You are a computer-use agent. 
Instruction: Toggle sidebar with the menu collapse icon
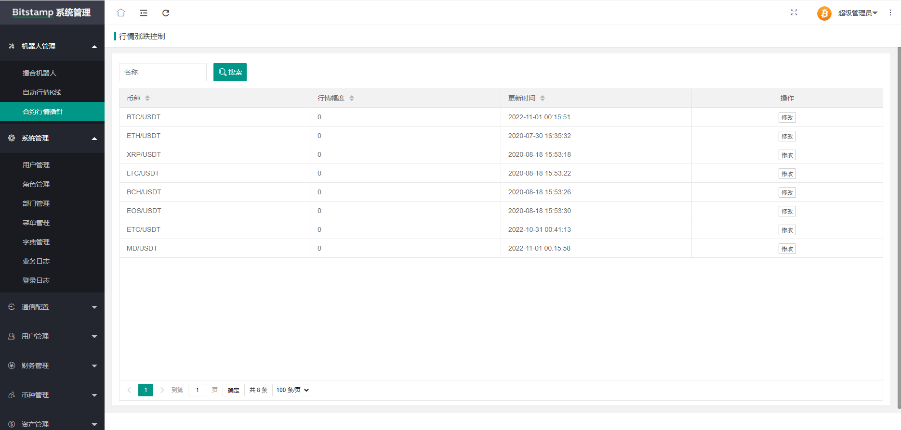coord(144,13)
